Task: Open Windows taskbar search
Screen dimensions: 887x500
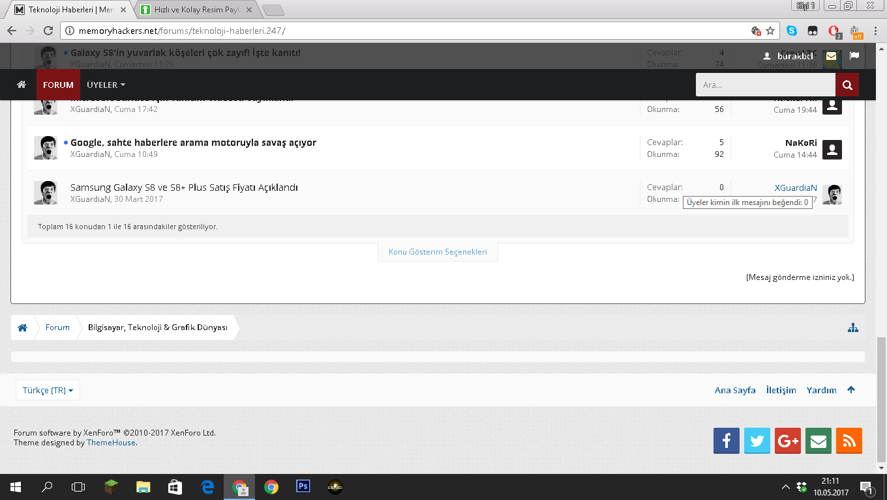Action: pyautogui.click(x=47, y=487)
